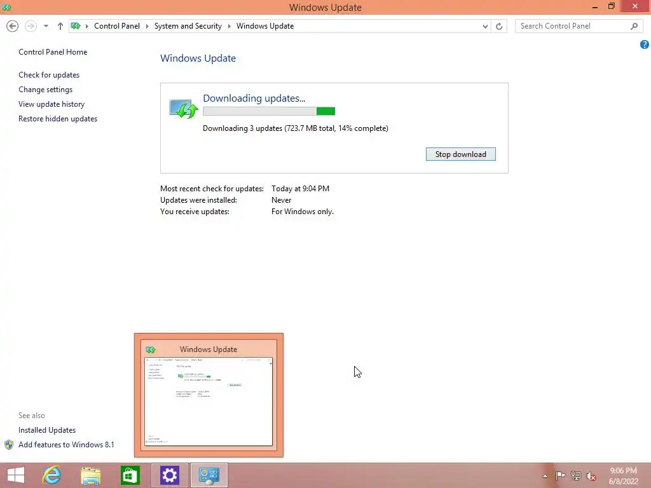Click the network tray icon
651x488 pixels.
[x=576, y=475]
